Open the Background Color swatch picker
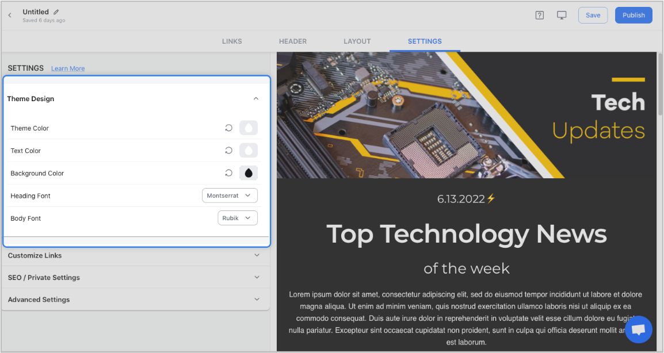The width and height of the screenshot is (664, 353). [249, 173]
